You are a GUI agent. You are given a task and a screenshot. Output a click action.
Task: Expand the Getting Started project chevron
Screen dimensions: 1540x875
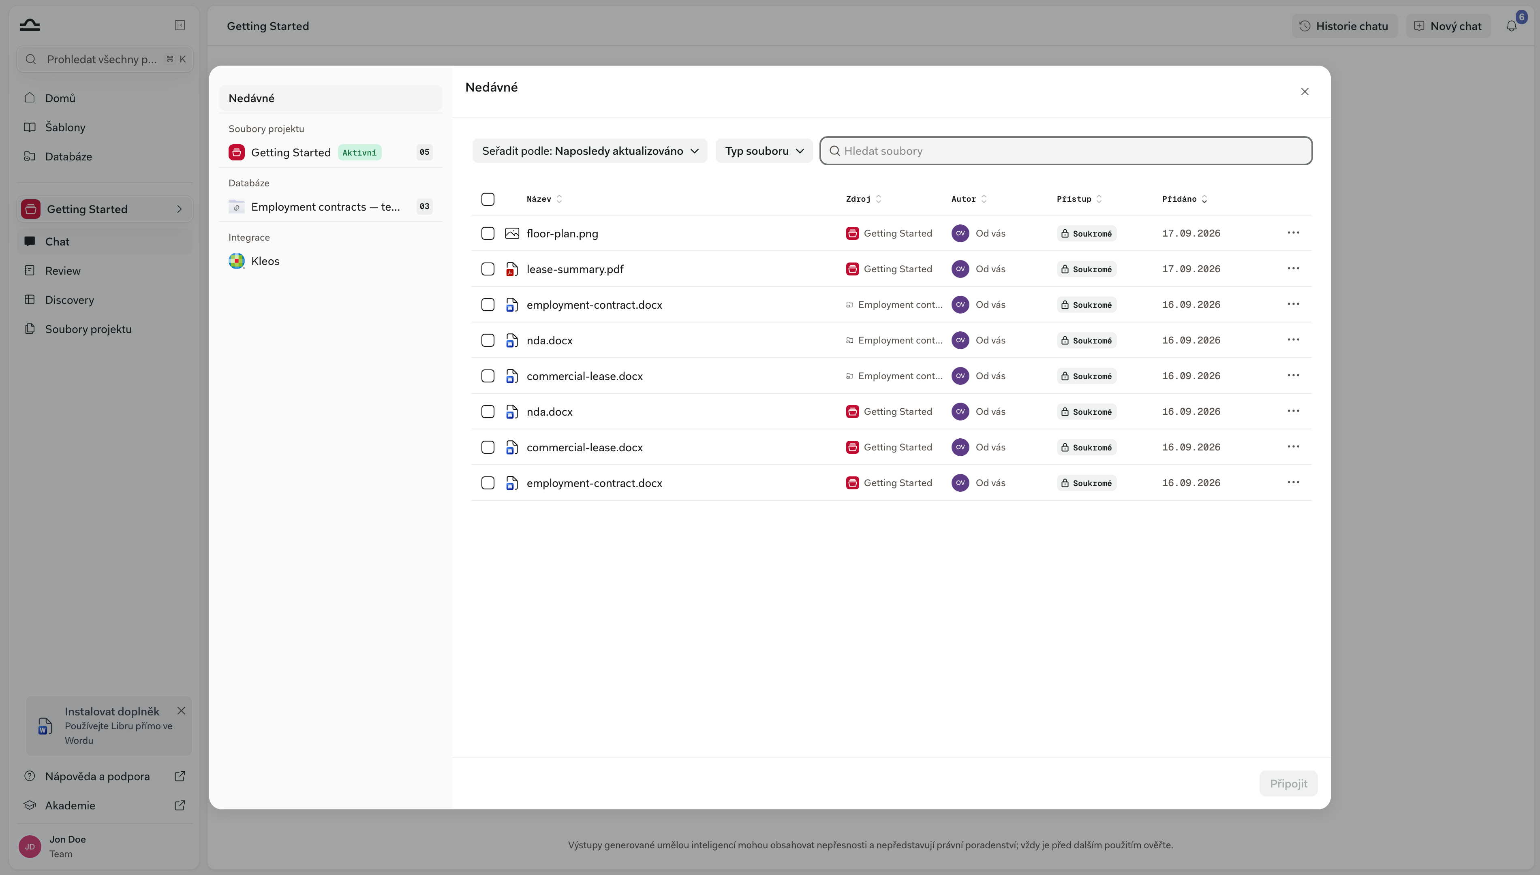pyautogui.click(x=179, y=209)
